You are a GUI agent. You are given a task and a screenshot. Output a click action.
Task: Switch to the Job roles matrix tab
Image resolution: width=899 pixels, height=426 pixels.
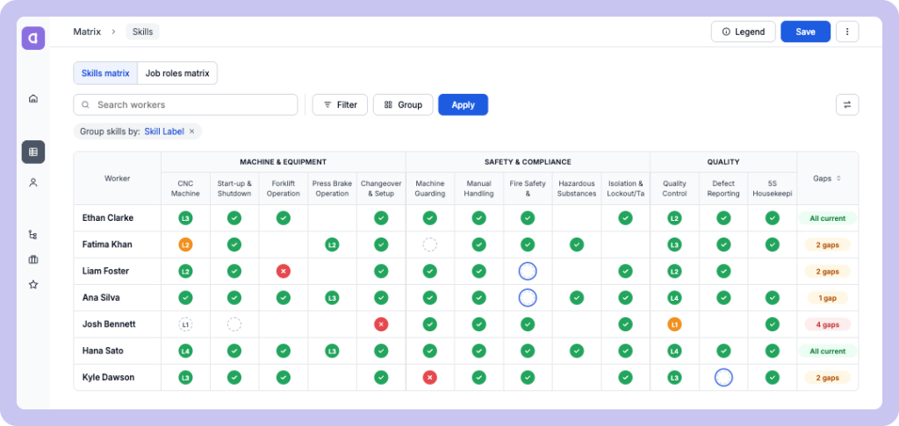177,74
